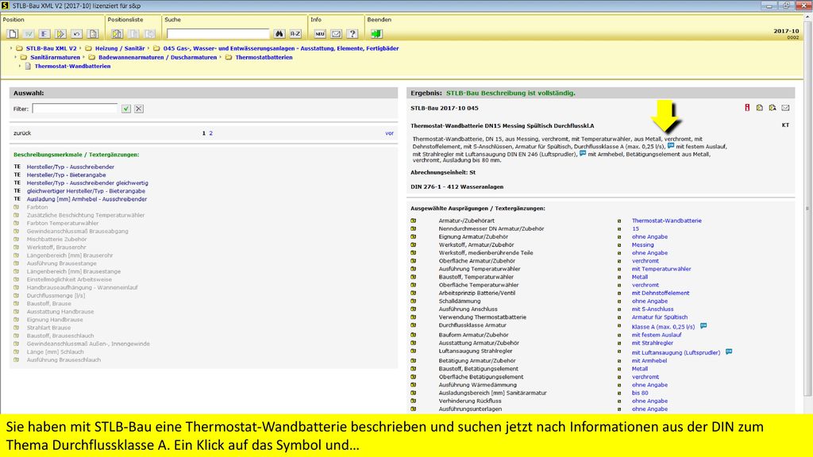Screen dimensions: 813x457
Task: Open the envelope icon in Info toolbar
Action: (336, 33)
